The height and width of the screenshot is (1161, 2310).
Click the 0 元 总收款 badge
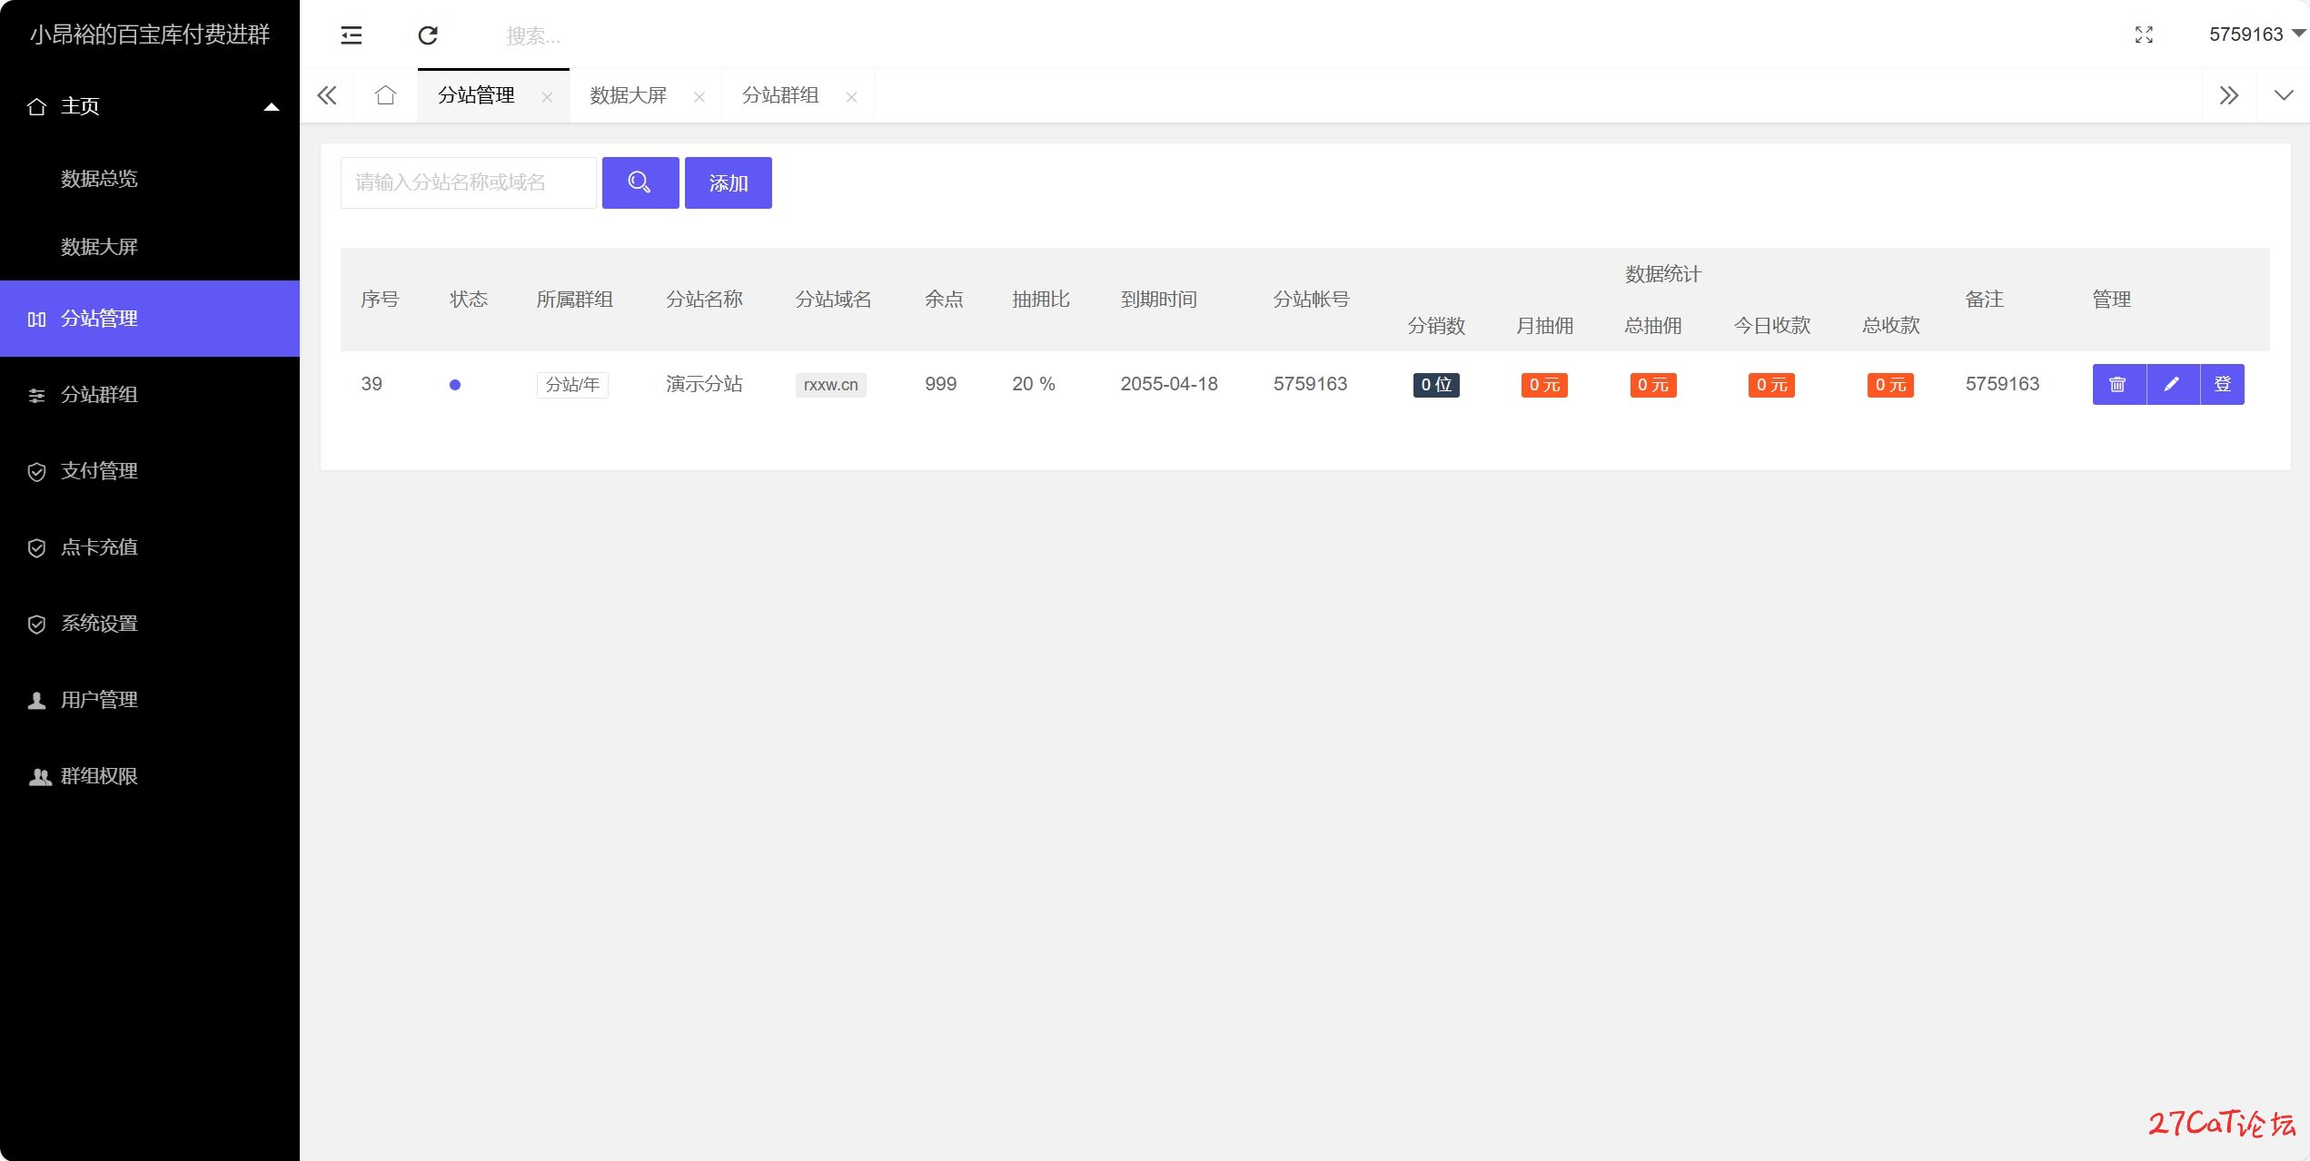tap(1890, 385)
